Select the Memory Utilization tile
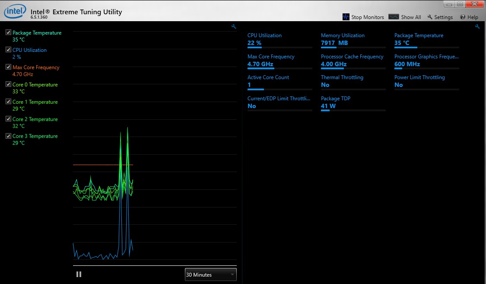The width and height of the screenshot is (486, 284). (353, 40)
